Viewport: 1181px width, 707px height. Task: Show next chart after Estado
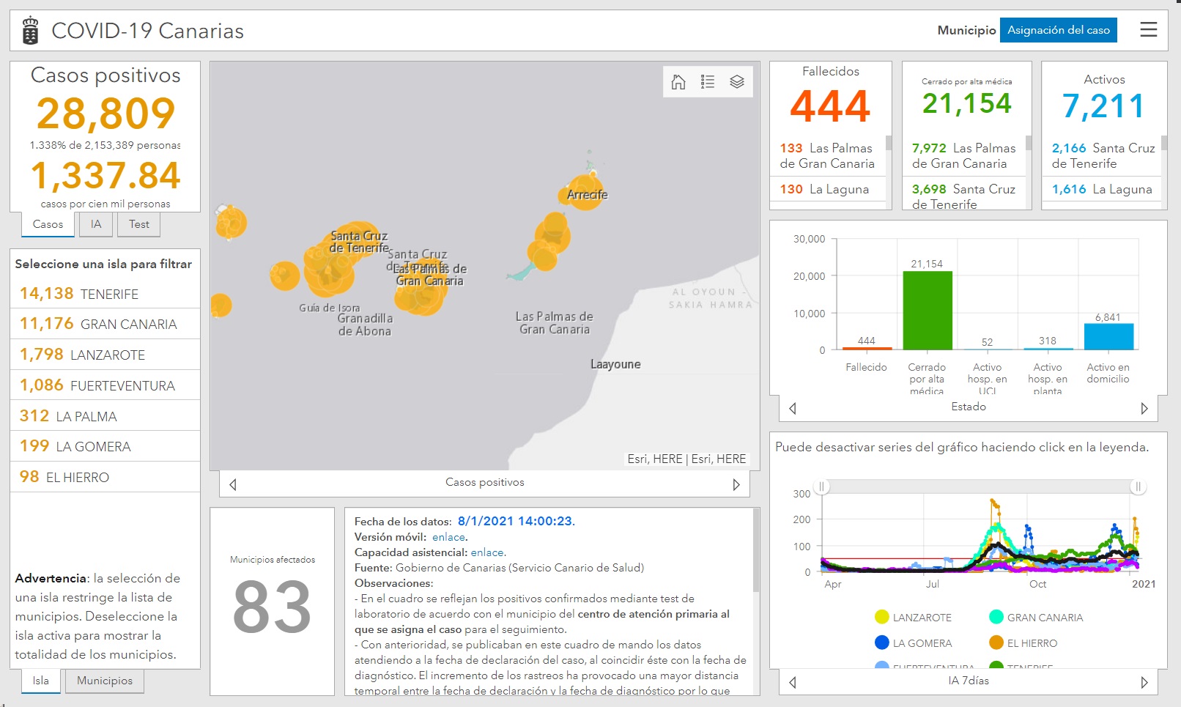pyautogui.click(x=1144, y=408)
